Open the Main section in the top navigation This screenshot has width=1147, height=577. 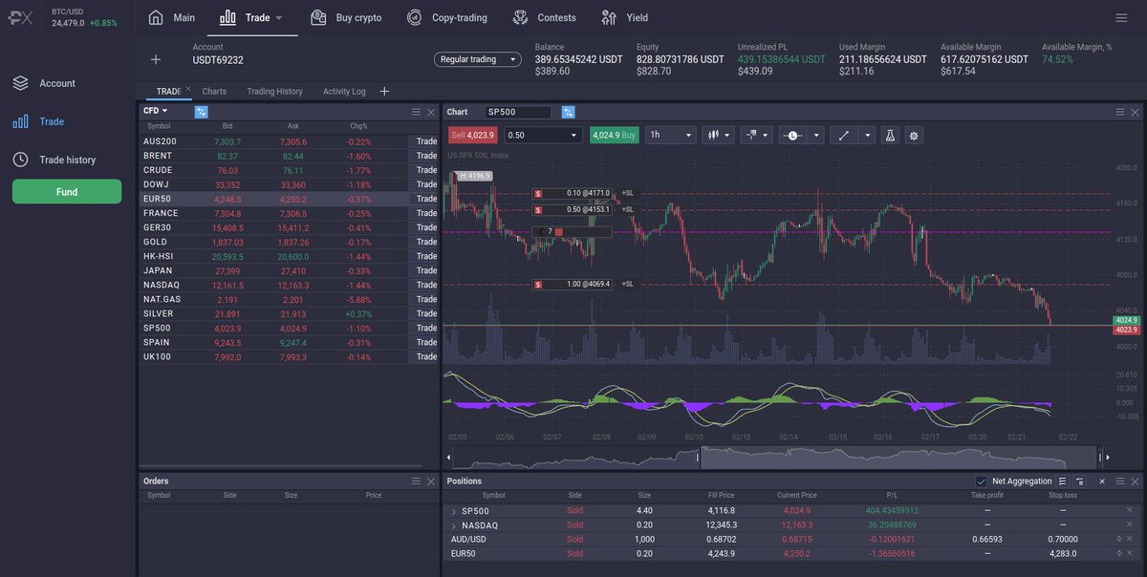click(172, 17)
